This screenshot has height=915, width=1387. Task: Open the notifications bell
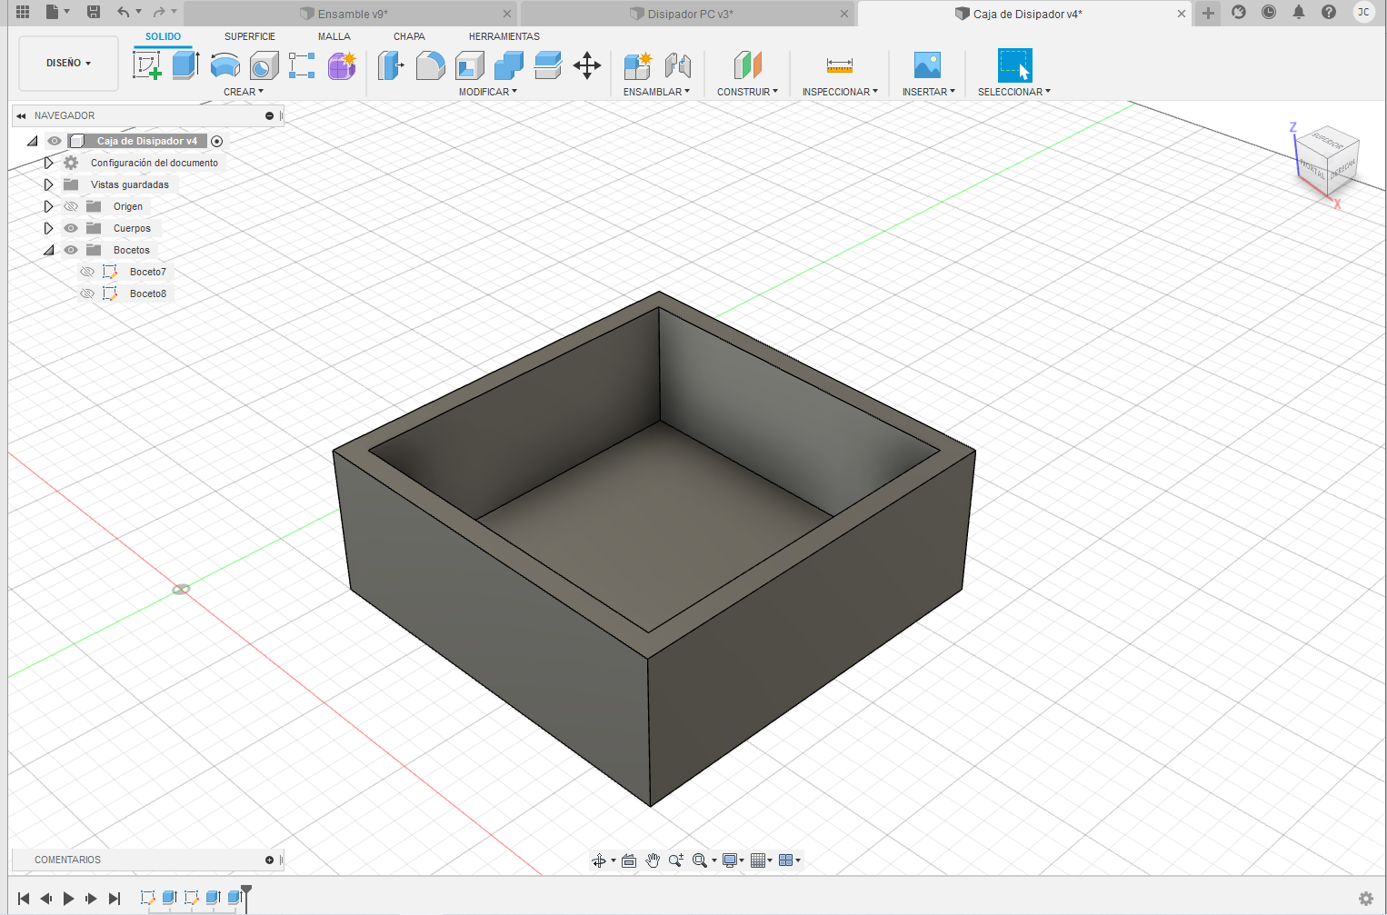coord(1299,12)
